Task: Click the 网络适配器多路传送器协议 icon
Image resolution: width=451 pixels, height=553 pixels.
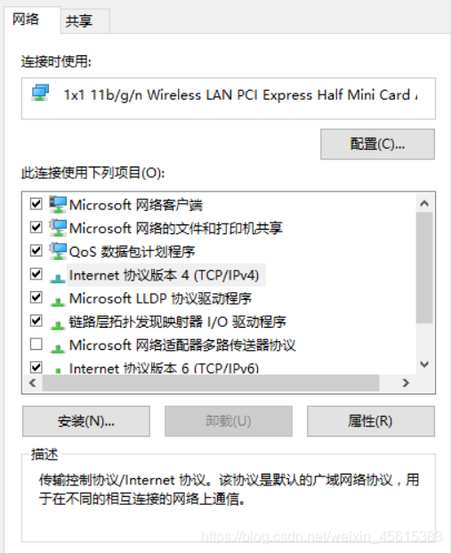Action: click(58, 348)
